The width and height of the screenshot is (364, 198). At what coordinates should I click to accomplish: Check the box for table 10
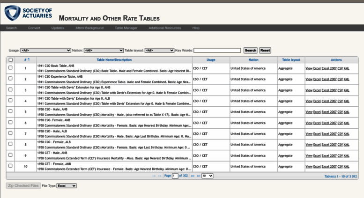point(10,166)
